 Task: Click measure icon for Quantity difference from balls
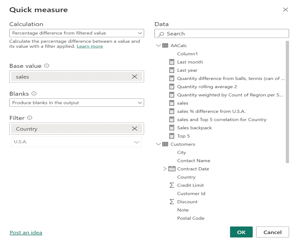coord(171,78)
